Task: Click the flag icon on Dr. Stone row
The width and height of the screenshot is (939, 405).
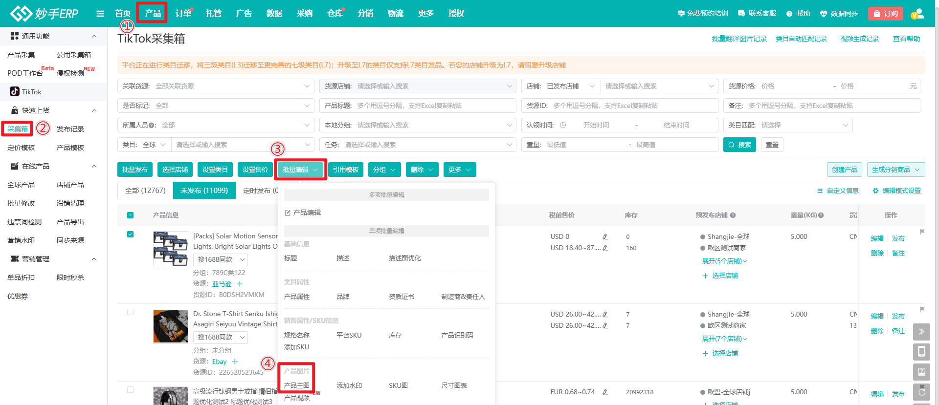Action: (922, 309)
